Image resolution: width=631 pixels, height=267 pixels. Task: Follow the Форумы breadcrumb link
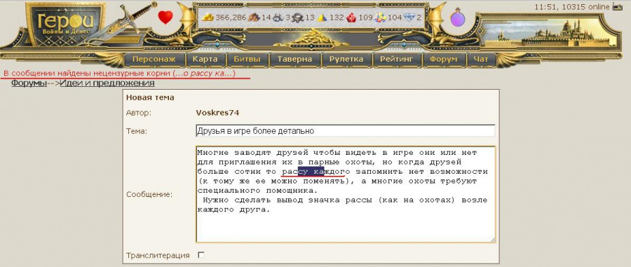[29, 83]
